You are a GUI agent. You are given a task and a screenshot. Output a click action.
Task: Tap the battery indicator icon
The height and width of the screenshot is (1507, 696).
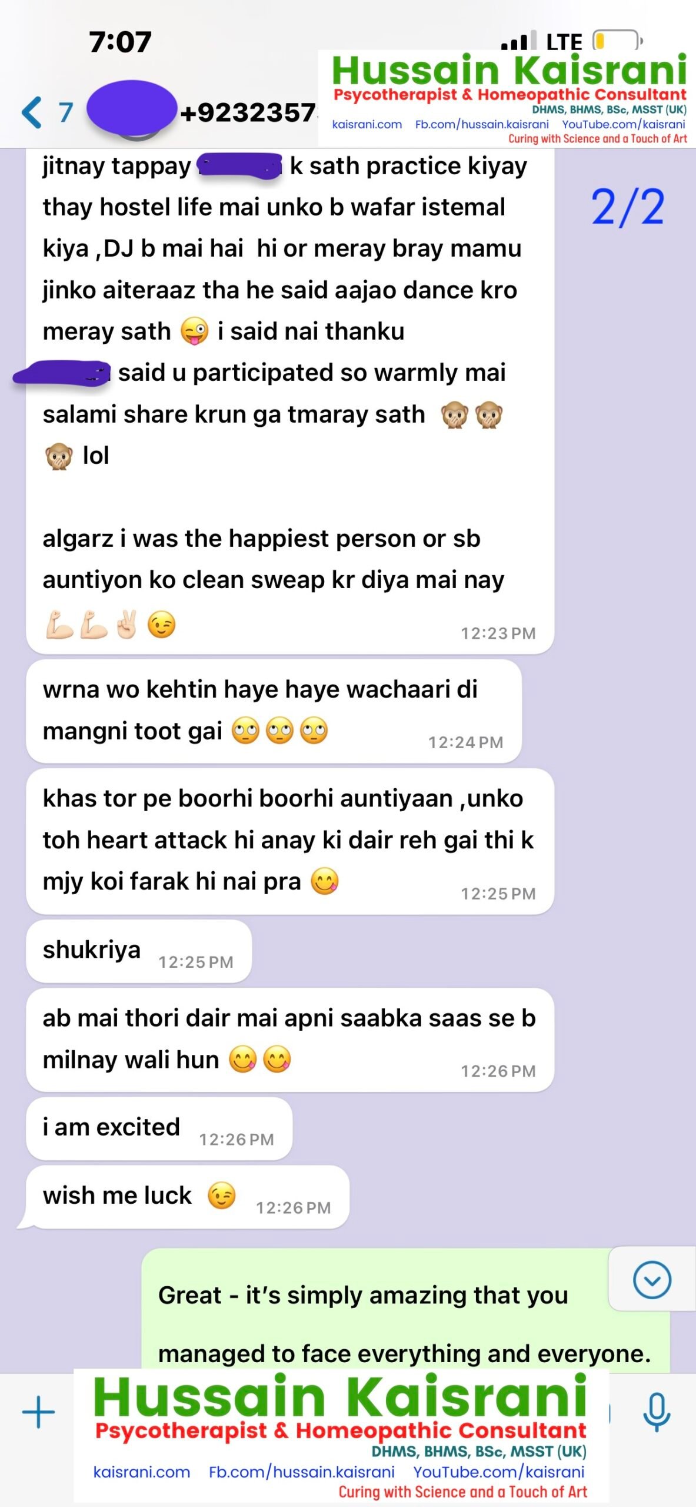[618, 41]
